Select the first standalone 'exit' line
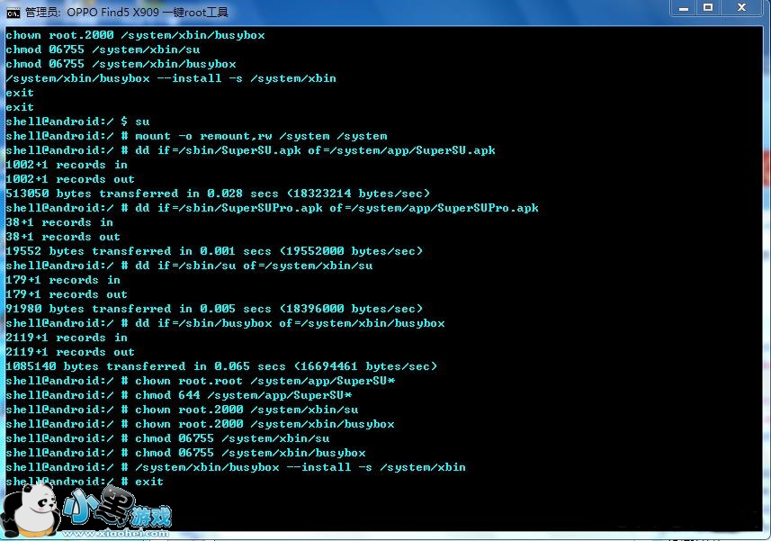This screenshot has width=771, height=541. tap(20, 93)
